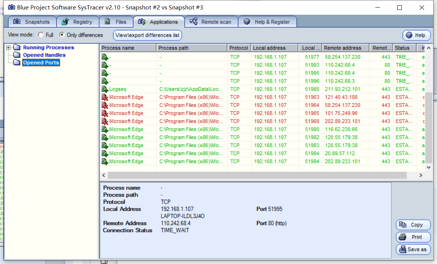This screenshot has width=437, height=264.
Task: Click removed icon of Edge port 51968 row
Action: coord(105,122)
